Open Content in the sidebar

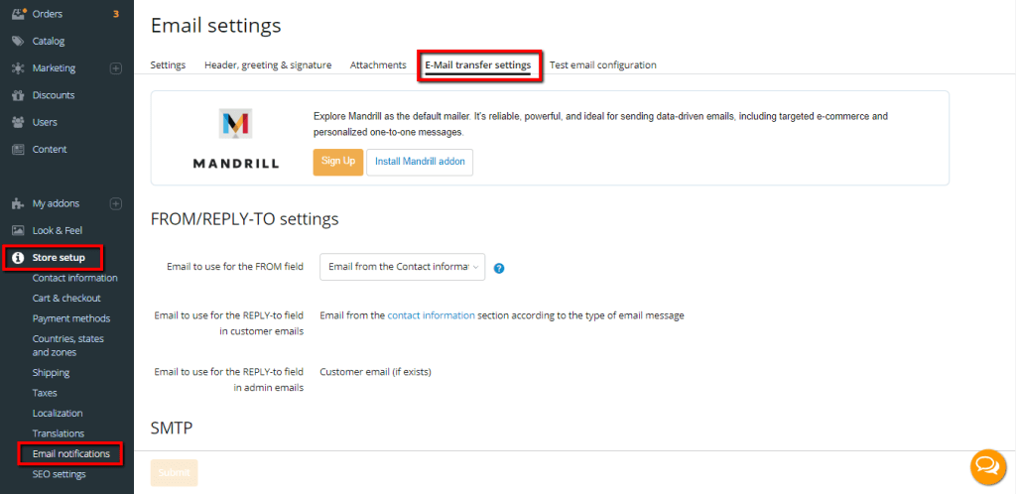(50, 149)
